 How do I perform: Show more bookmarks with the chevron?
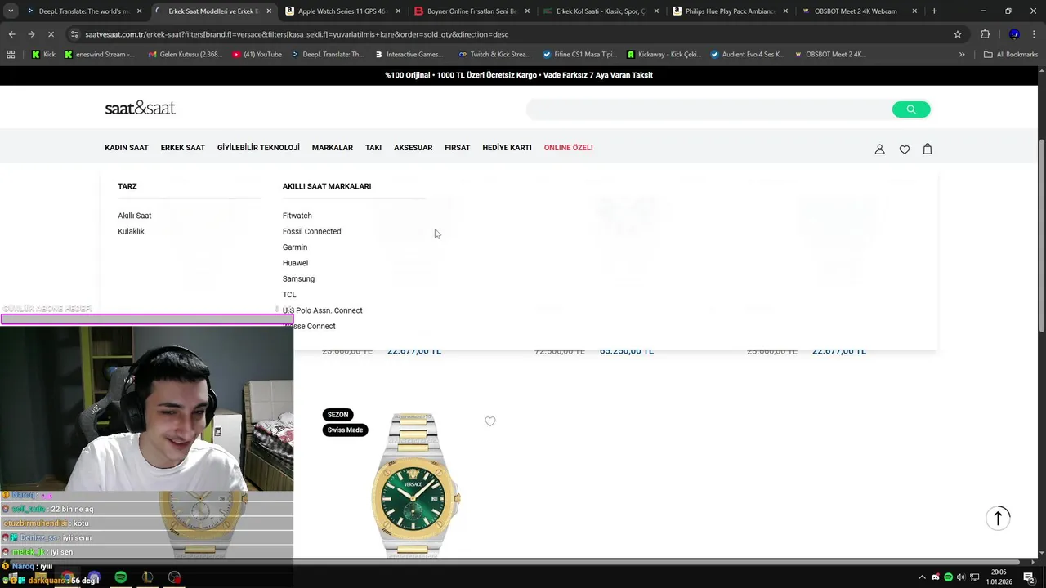point(962,55)
